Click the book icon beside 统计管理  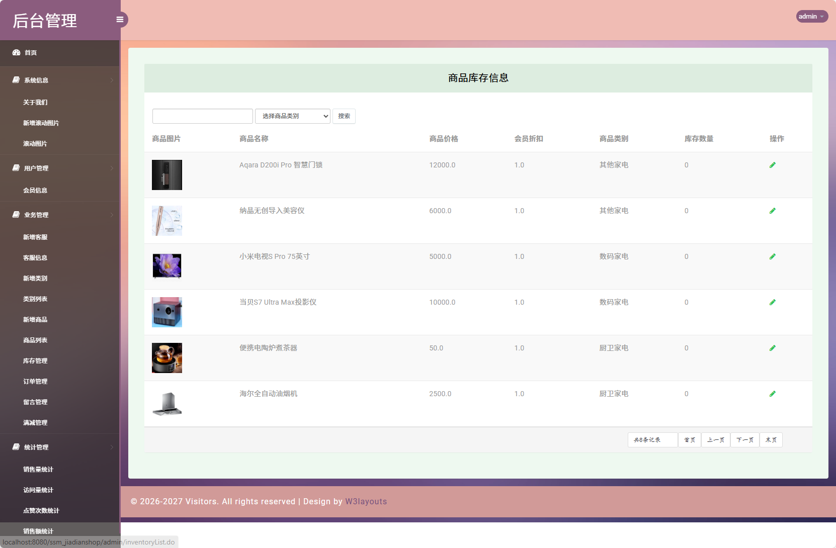tap(16, 447)
